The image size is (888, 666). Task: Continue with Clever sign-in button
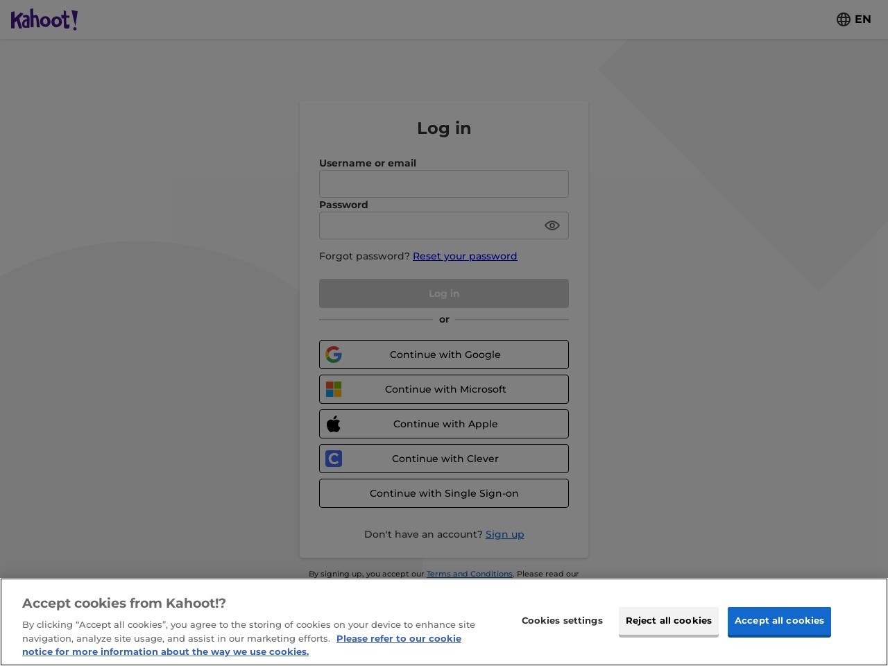coord(444,459)
